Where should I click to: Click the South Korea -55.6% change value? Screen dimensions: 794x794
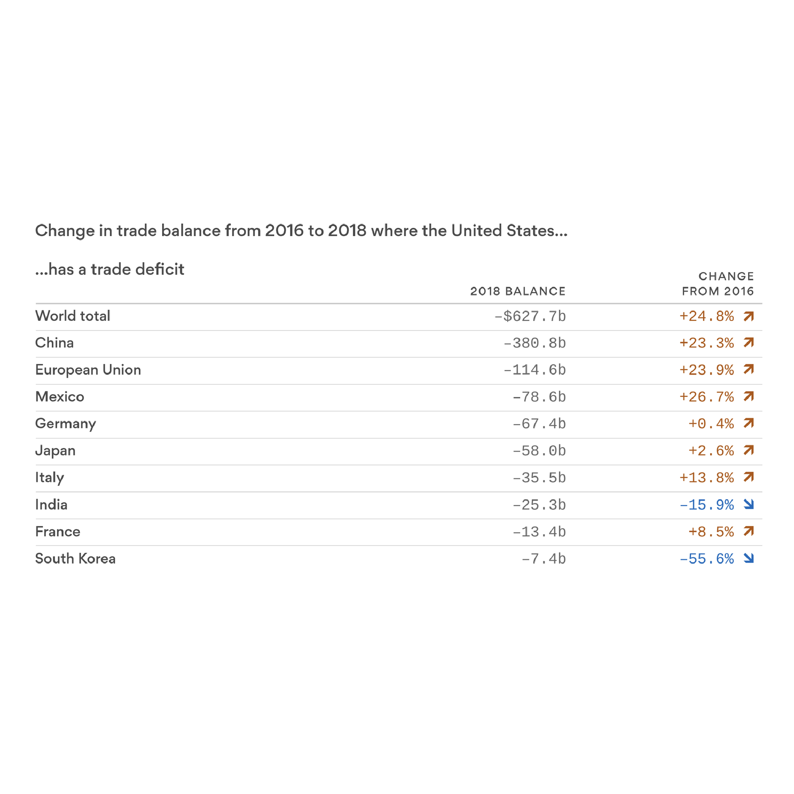[707, 559]
